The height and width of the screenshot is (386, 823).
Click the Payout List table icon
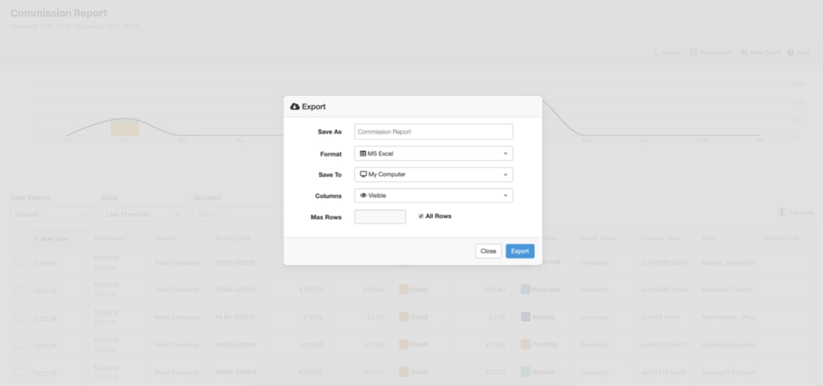[693, 52]
